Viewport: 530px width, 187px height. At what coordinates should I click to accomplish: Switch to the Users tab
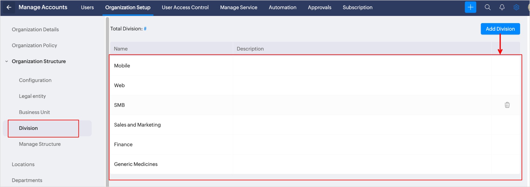87,8
